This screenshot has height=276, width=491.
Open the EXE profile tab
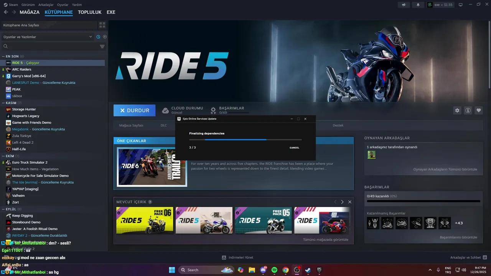pyautogui.click(x=111, y=12)
